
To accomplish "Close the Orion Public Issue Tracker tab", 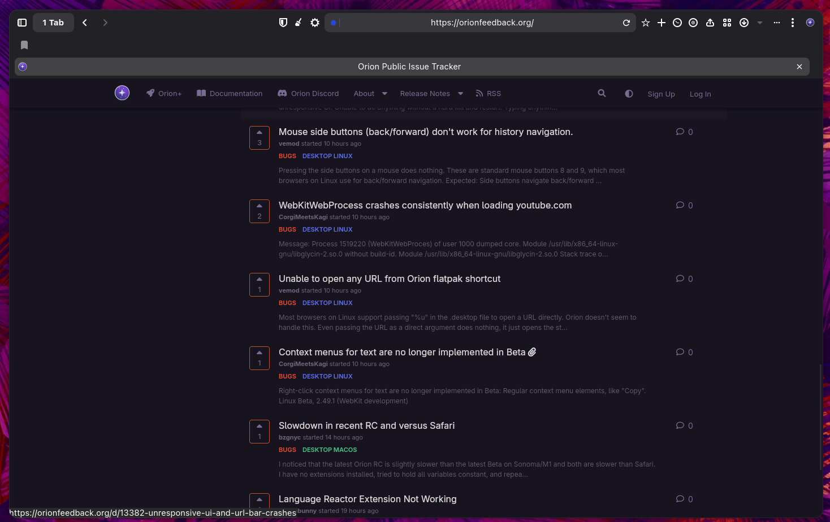I will tap(799, 67).
